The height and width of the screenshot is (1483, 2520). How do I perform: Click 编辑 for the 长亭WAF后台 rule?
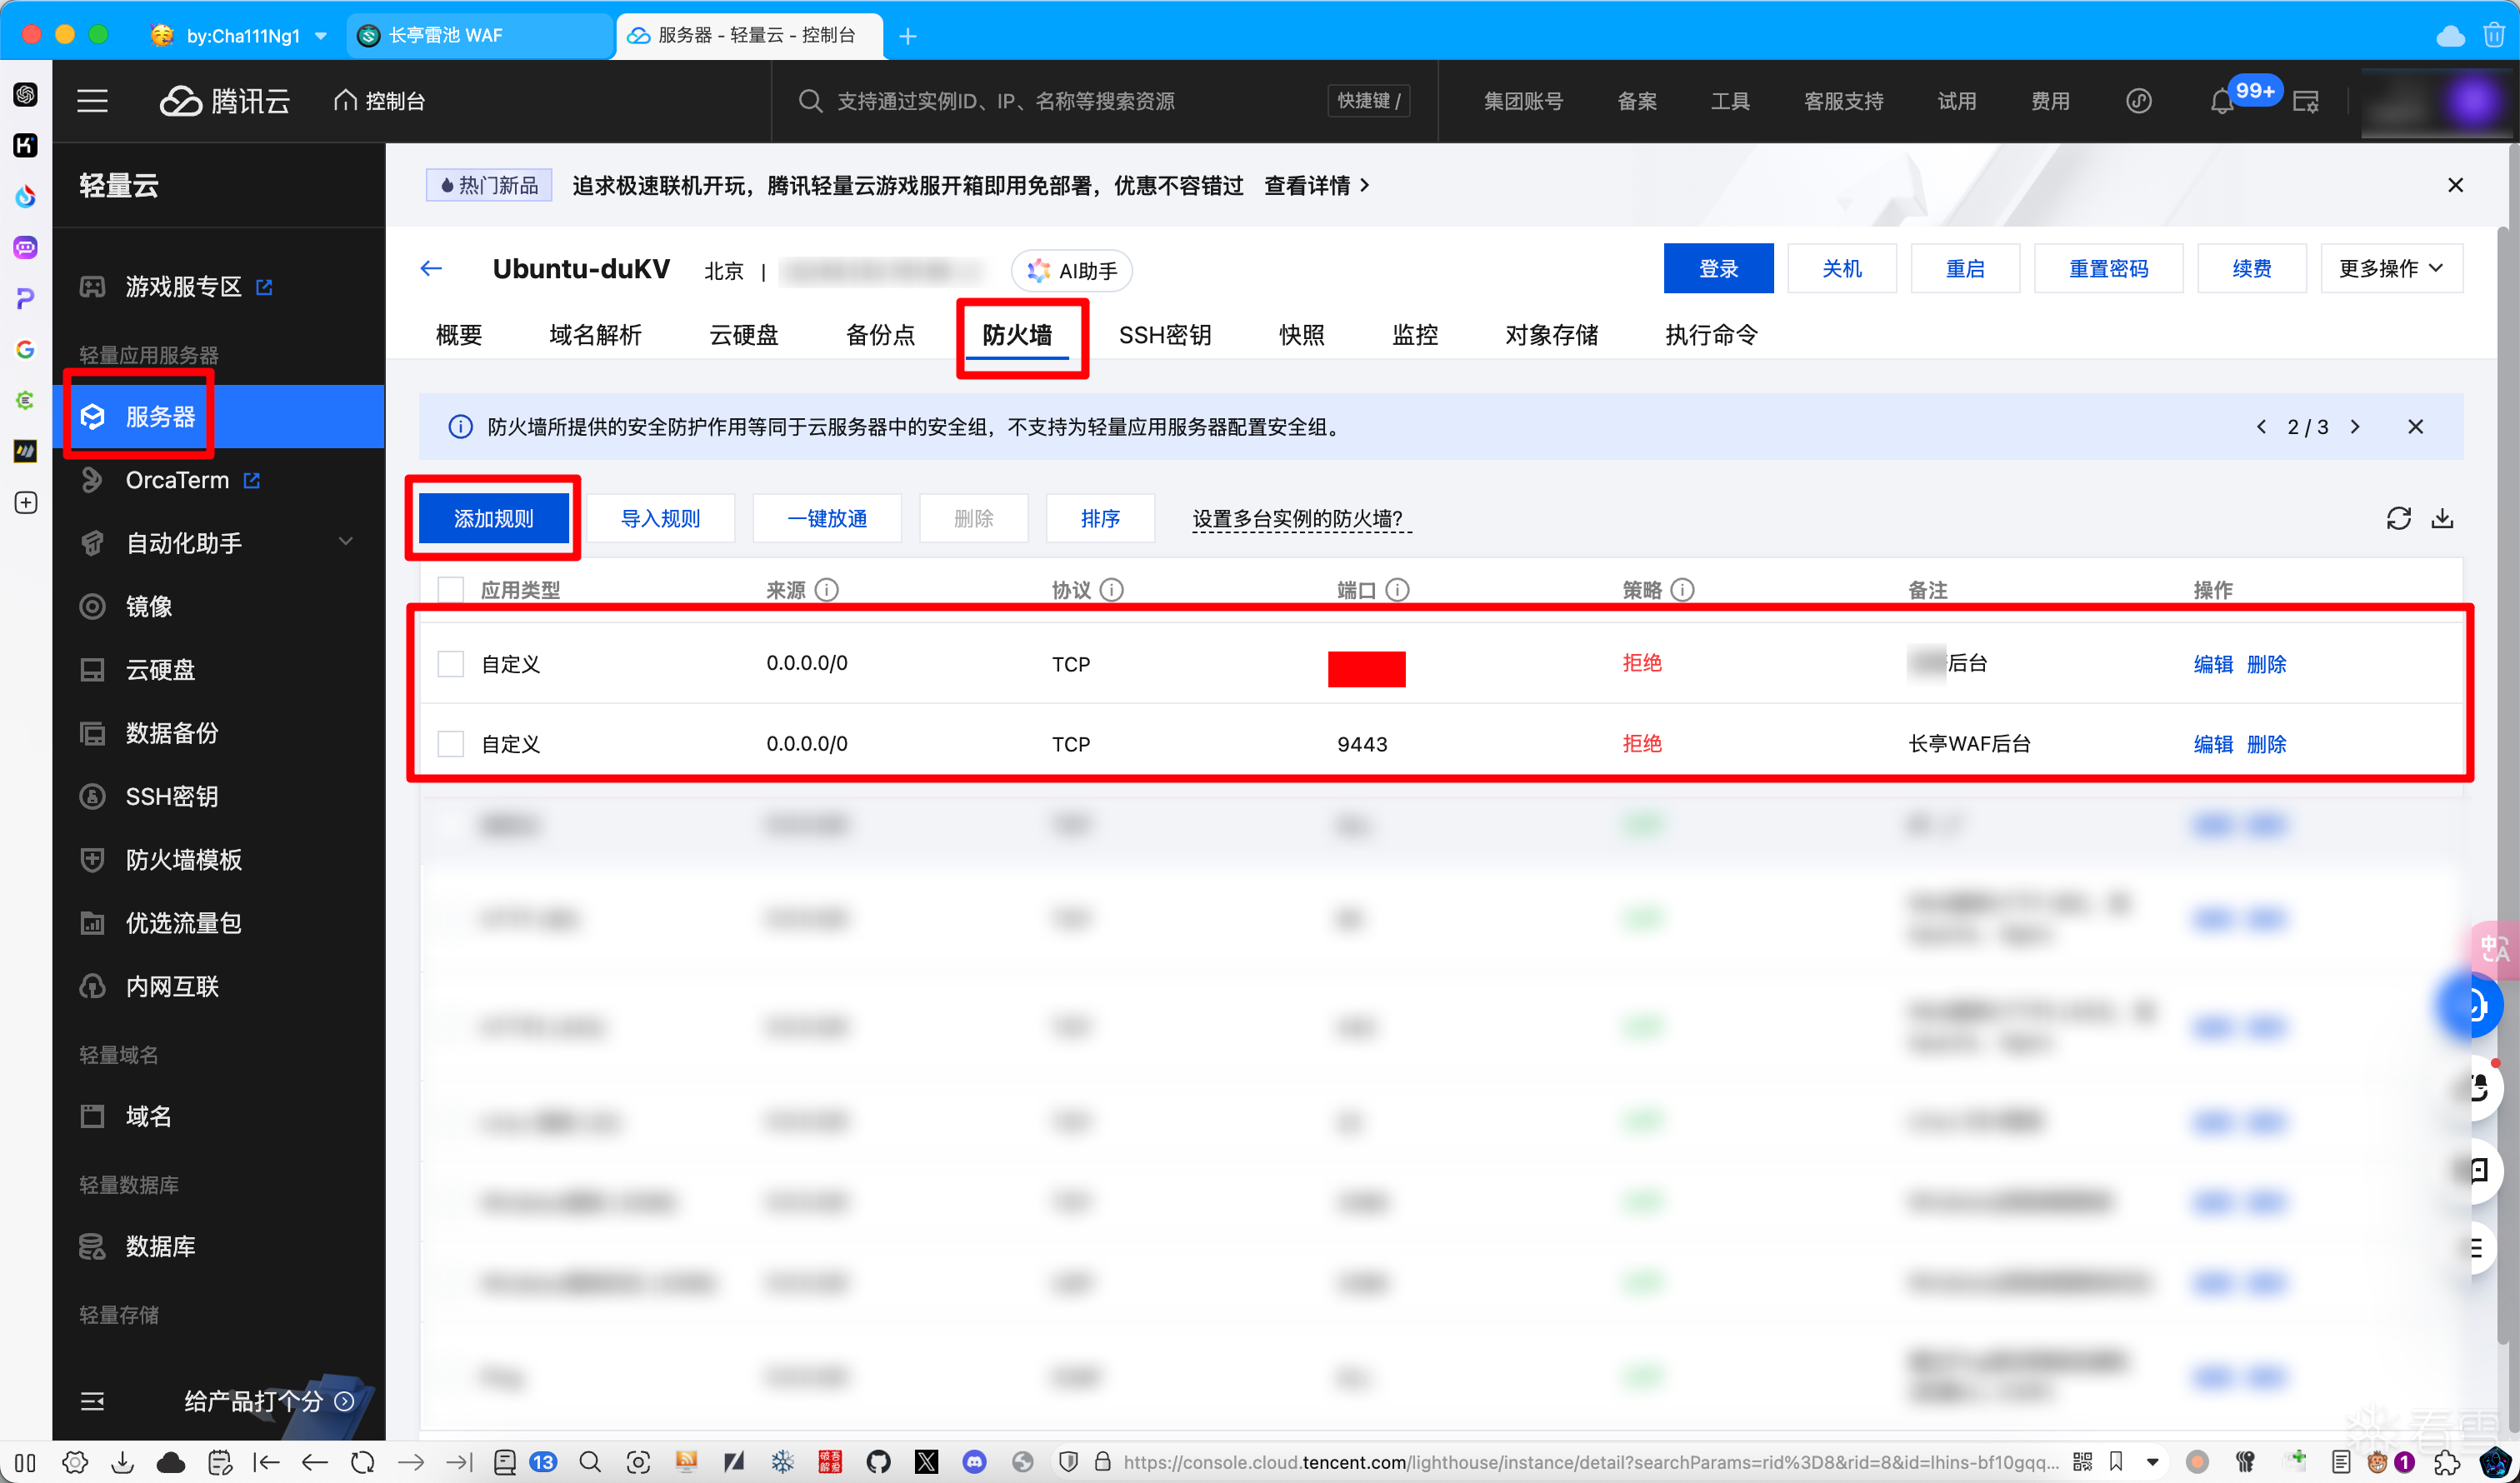click(x=2212, y=744)
